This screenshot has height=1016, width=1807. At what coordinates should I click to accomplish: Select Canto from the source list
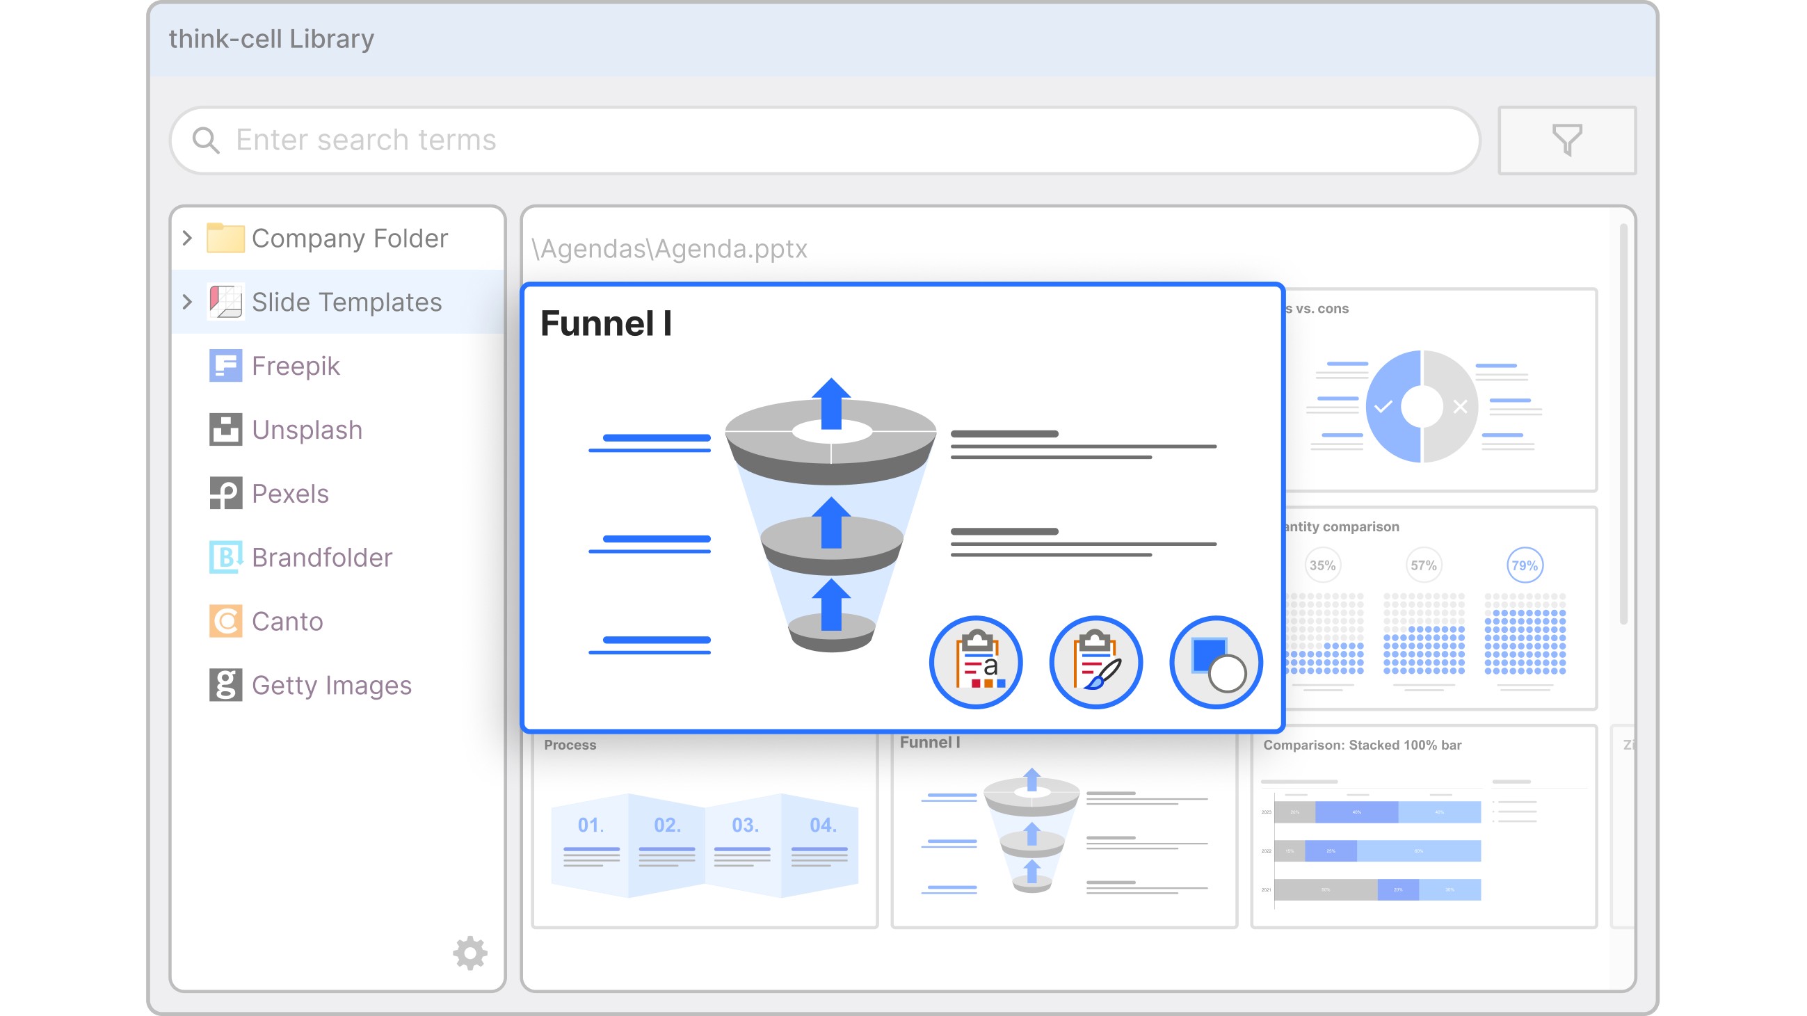287,621
